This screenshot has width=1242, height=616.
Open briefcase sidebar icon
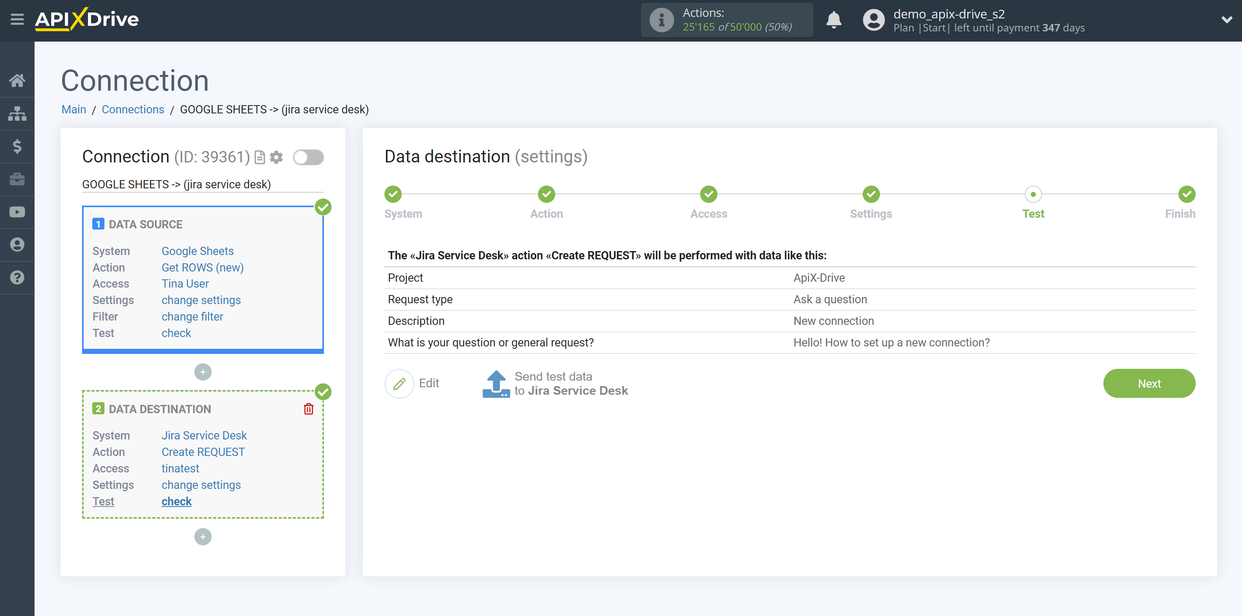pyautogui.click(x=17, y=179)
